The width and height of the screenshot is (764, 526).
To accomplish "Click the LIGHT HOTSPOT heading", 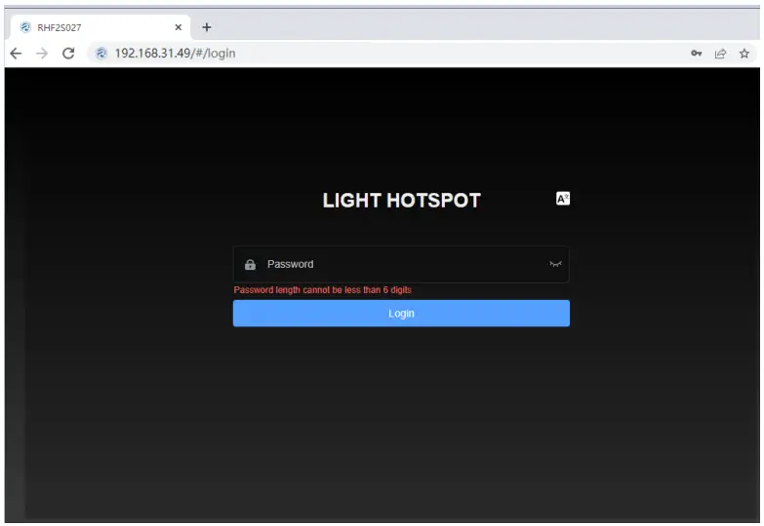I will click(x=401, y=201).
